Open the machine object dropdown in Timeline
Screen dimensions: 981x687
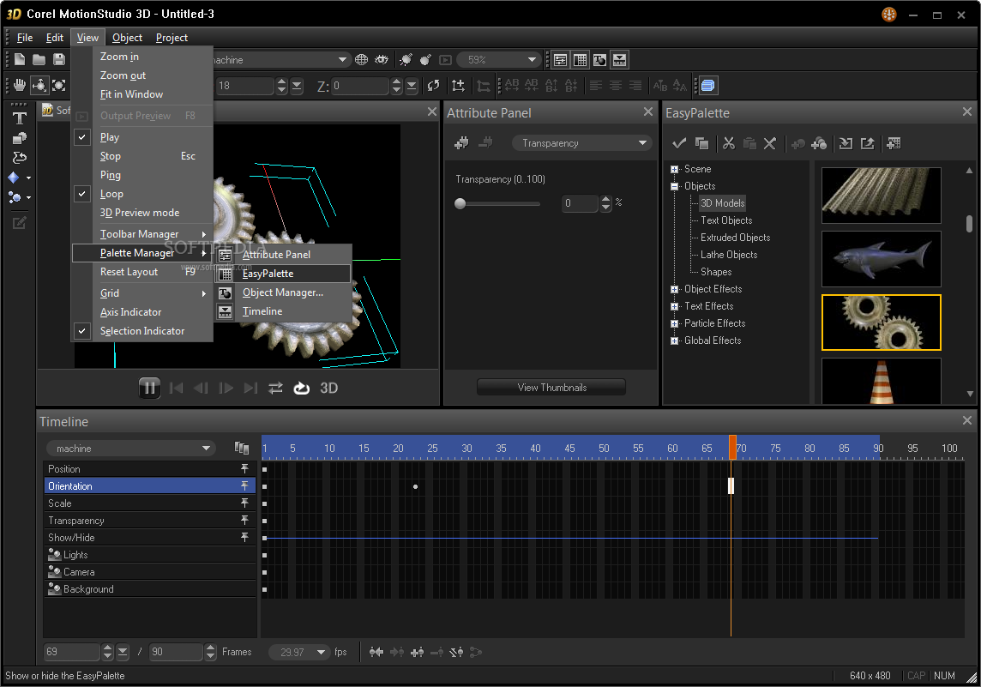[130, 448]
